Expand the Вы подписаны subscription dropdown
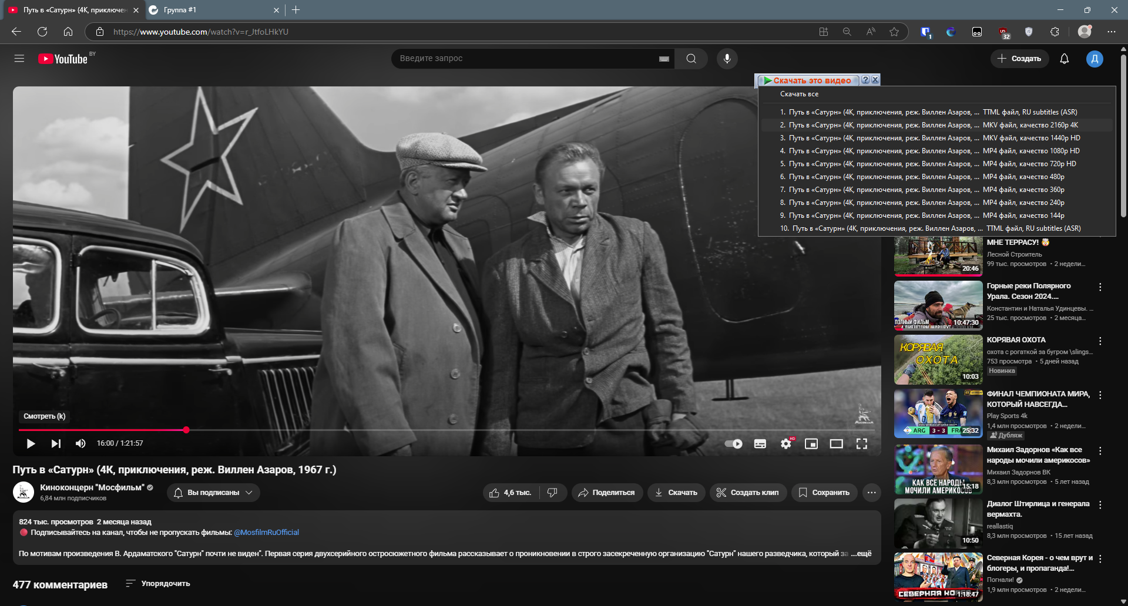 213,493
